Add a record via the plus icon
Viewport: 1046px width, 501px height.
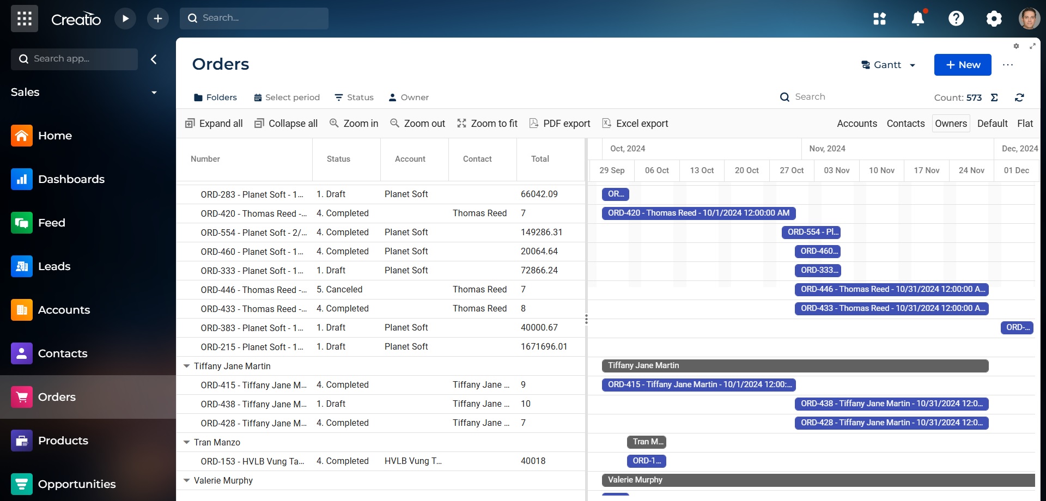pyautogui.click(x=157, y=18)
